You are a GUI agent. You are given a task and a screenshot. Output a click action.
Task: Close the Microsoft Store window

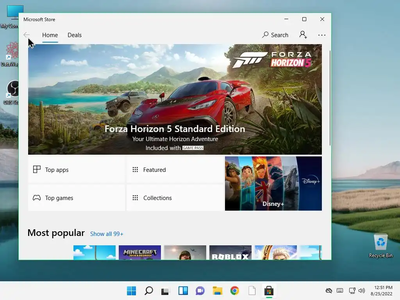tap(322, 19)
